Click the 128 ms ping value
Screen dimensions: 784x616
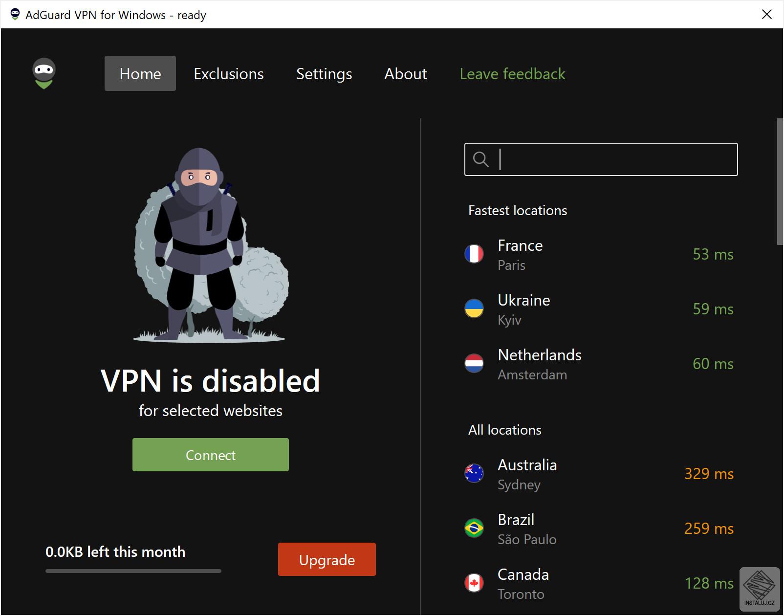click(x=709, y=583)
